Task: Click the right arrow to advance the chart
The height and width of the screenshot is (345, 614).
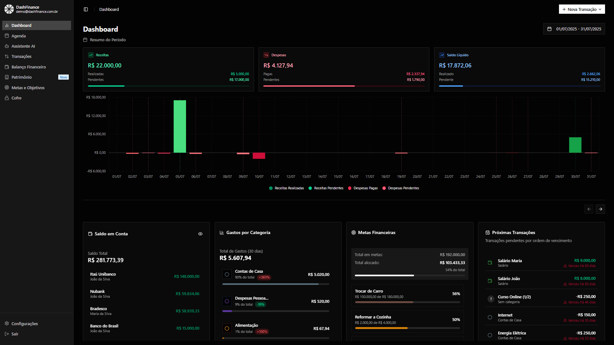Action: coord(600,209)
